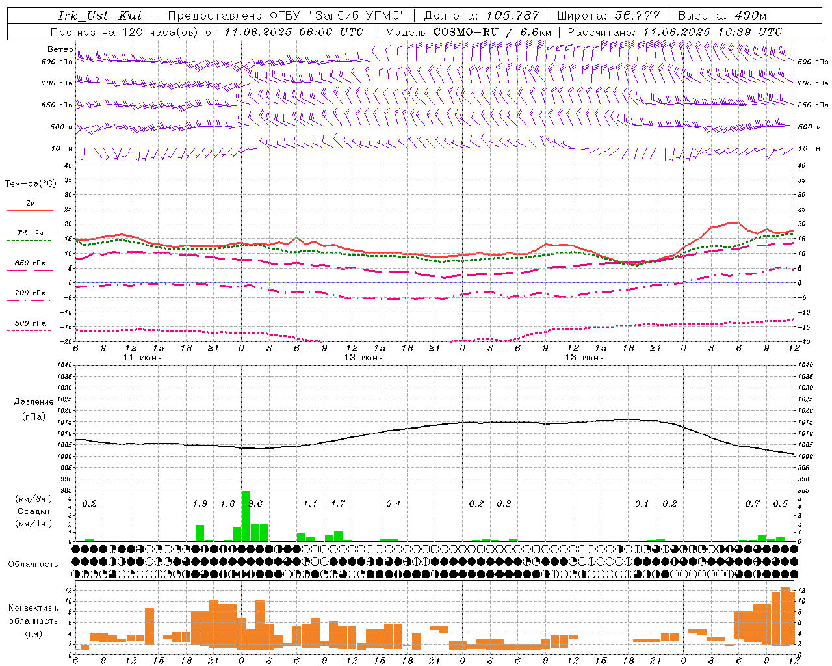
Task: Click the precipitation total 0.7
Action: pyautogui.click(x=753, y=504)
